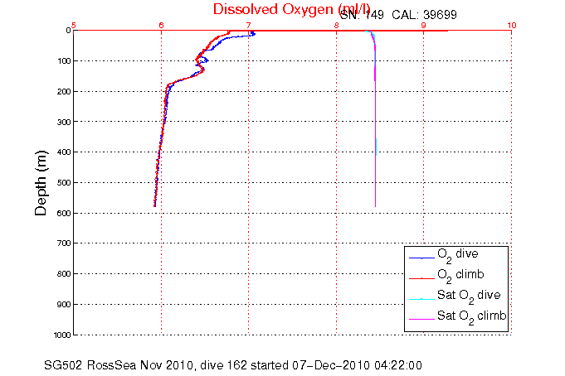565x376 pixels.
Task: Click the magenta line sample for Sat O2 climb
Action: pos(421,319)
